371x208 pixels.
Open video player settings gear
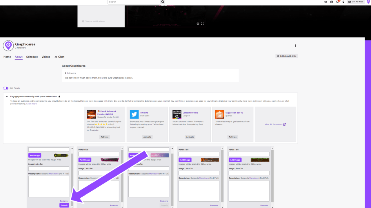click(198, 23)
